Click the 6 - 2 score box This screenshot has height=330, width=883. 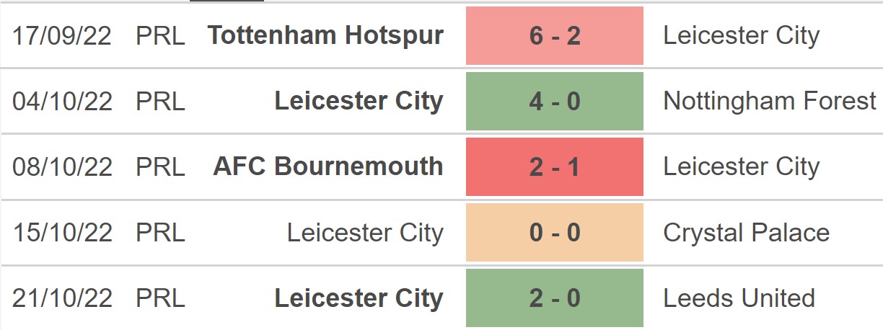(555, 35)
